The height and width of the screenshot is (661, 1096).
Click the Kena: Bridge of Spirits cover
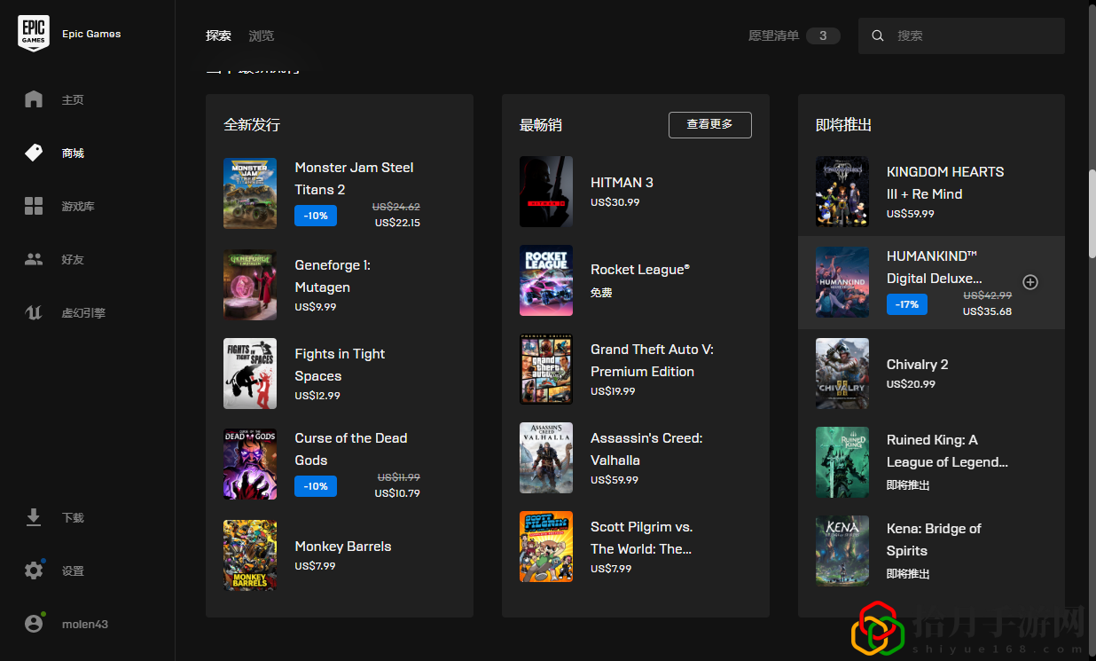842,551
